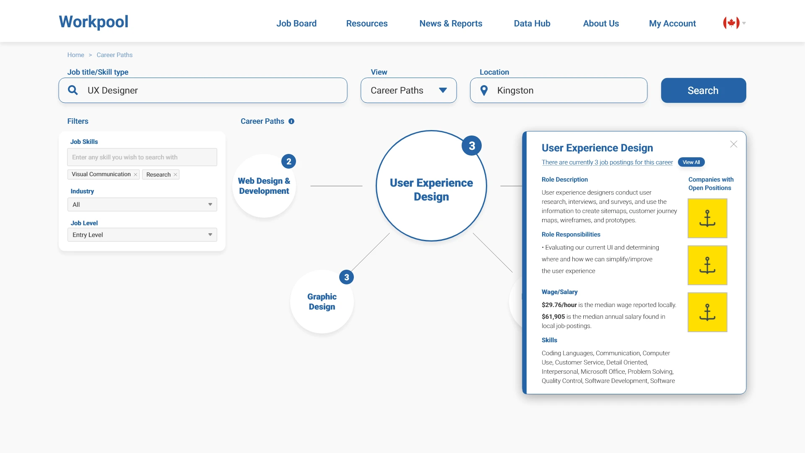
Task: Open the third company anchor logo
Action: point(707,312)
